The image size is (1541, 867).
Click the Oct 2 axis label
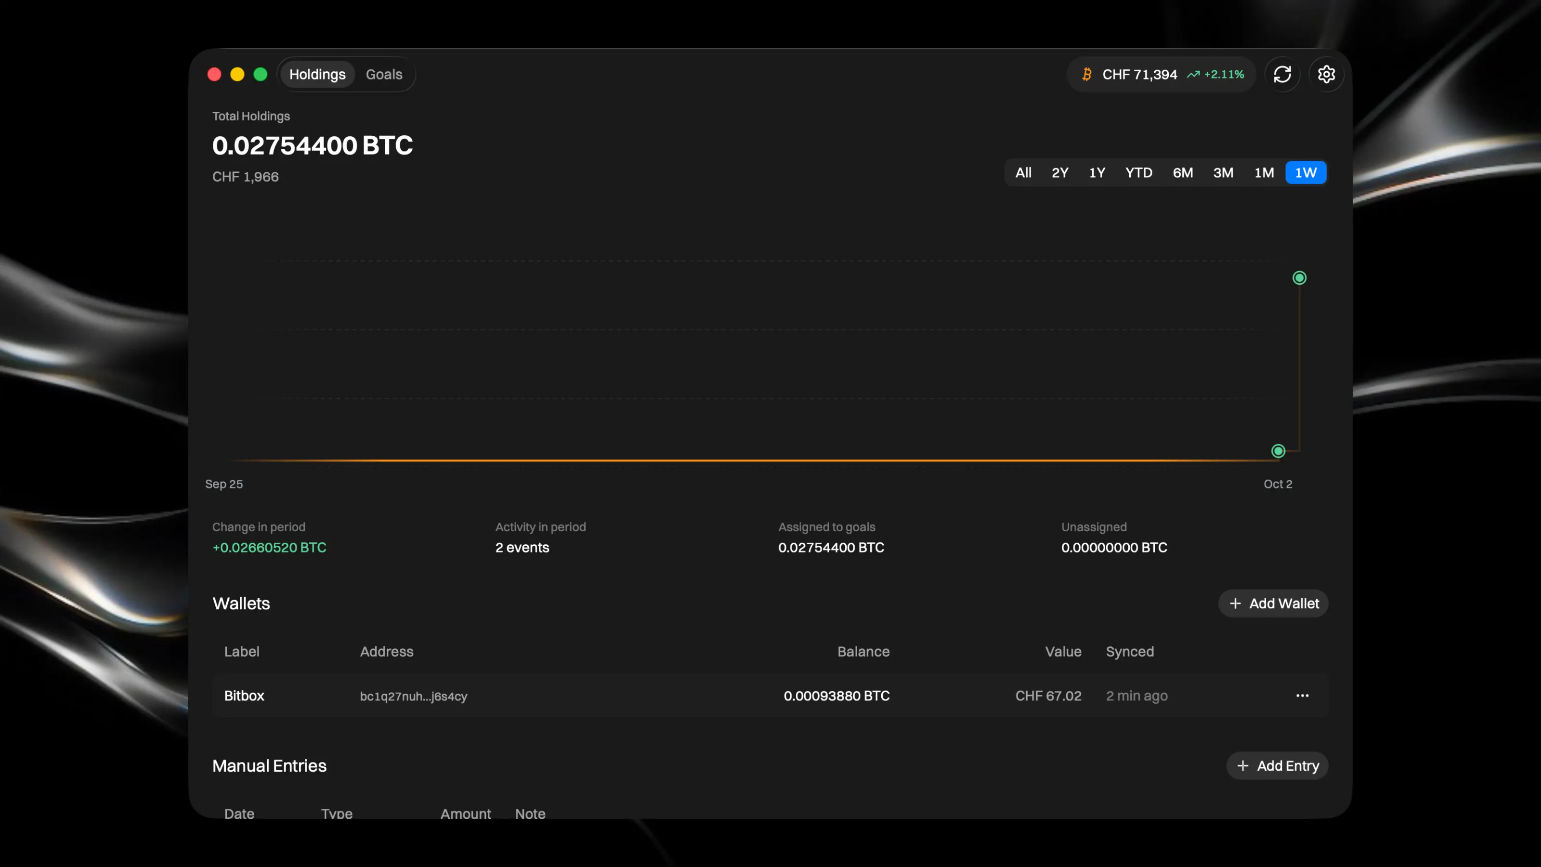click(1278, 484)
